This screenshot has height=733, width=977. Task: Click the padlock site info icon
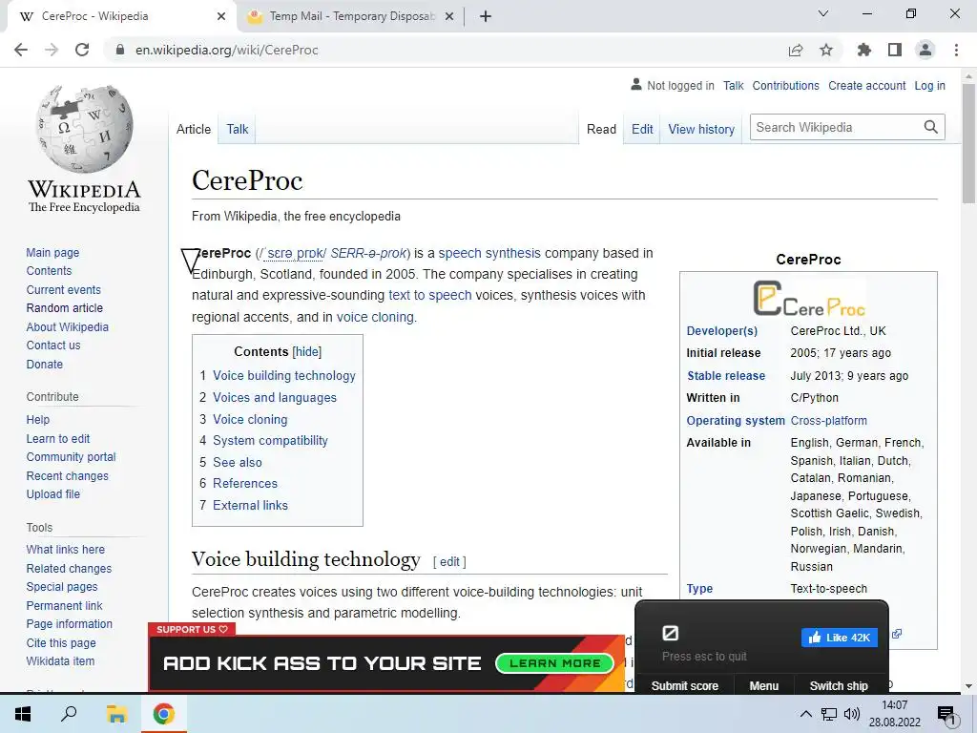point(120,50)
